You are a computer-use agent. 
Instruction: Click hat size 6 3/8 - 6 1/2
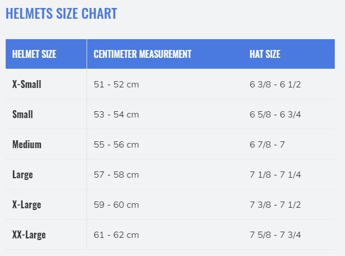[275, 85]
